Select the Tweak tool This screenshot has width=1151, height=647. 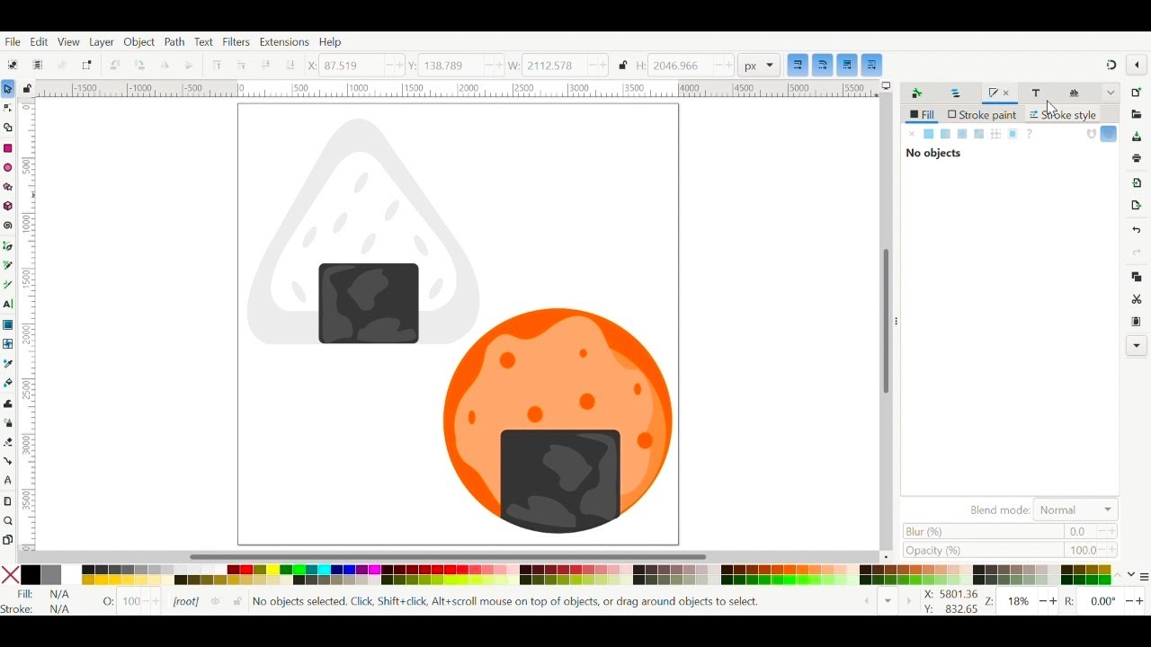8,403
